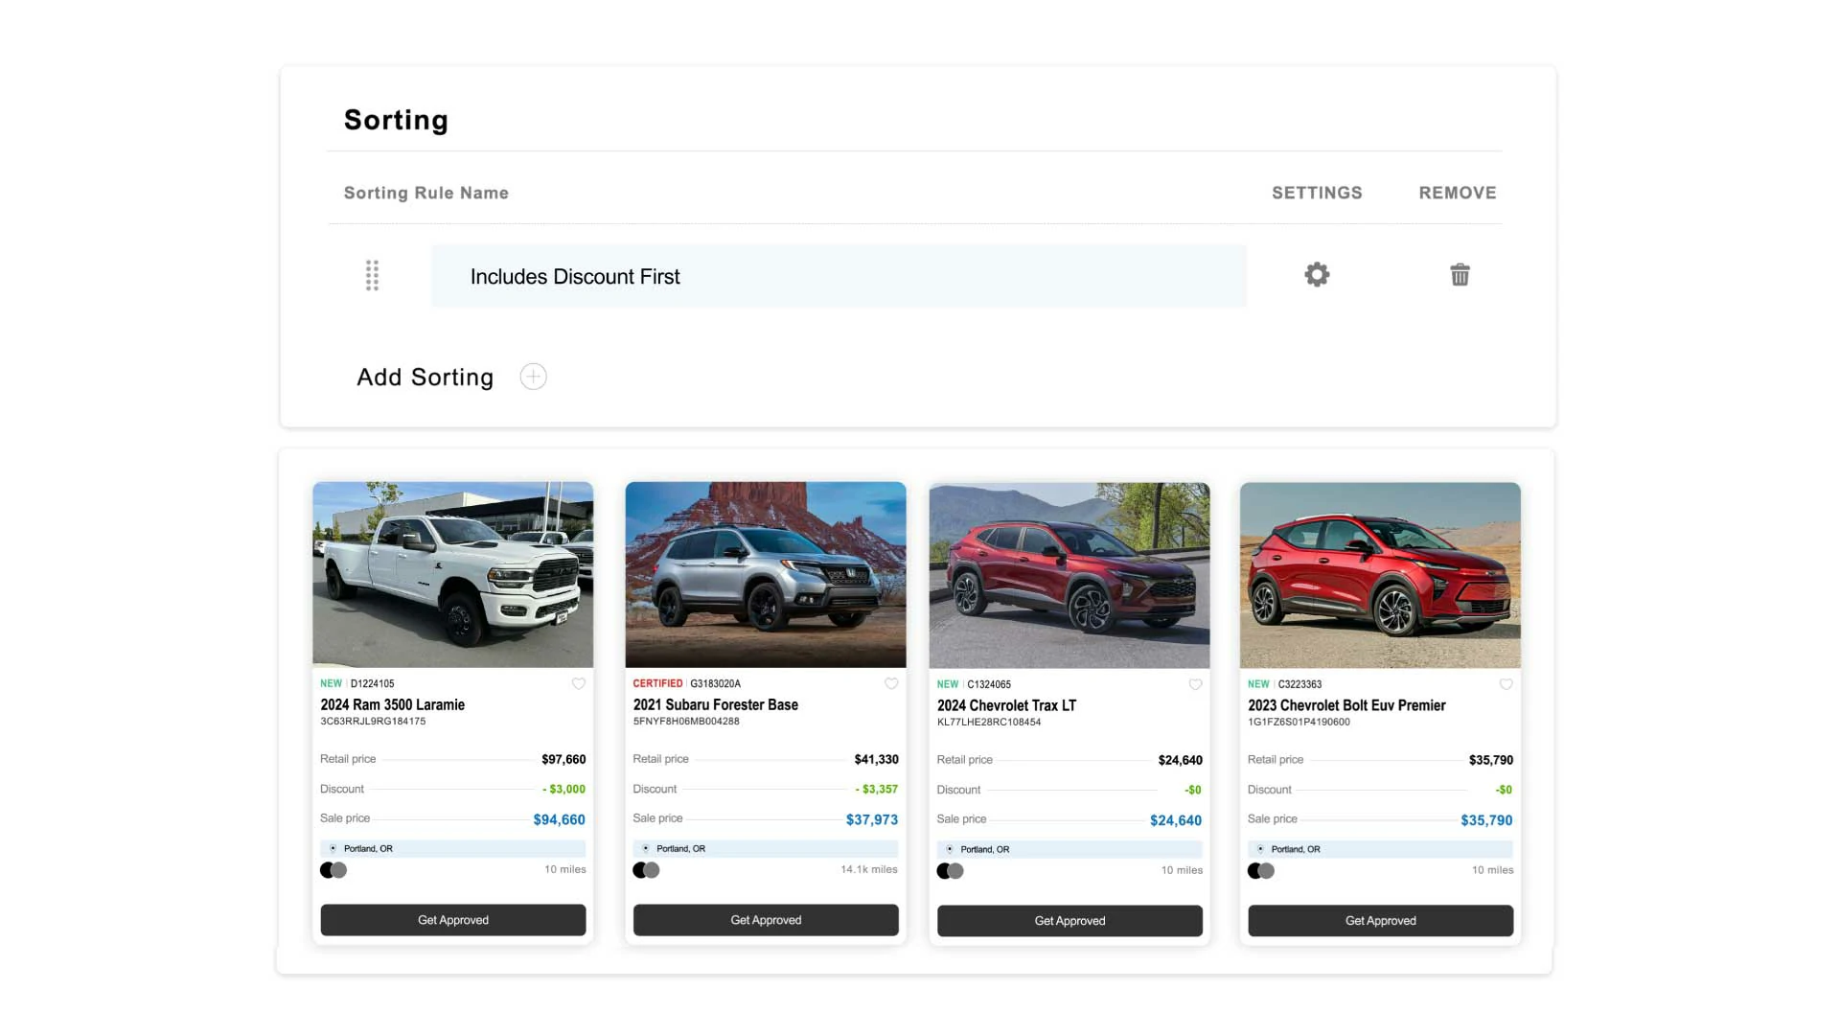Open the white Ram 3500 truck photo
Screen dimensions: 1840x1035
pyautogui.click(x=452, y=574)
